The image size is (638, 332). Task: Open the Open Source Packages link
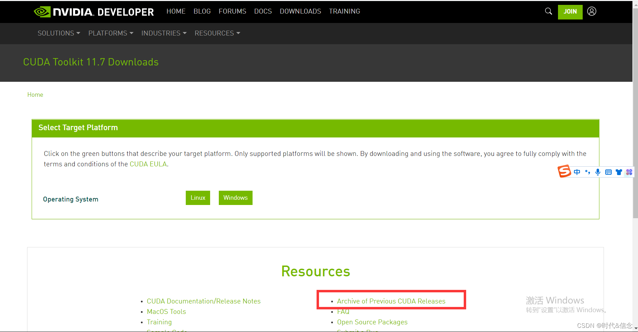pos(372,322)
